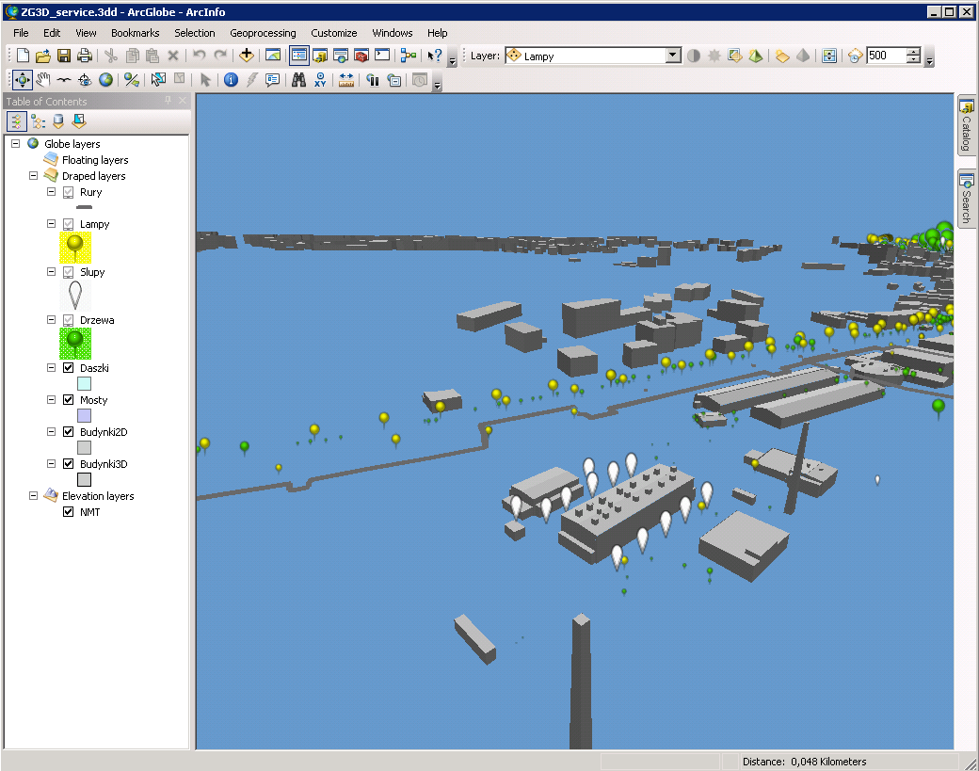Viewport: 979px width, 771px height.
Task: Open the Find binoculars tool
Action: pyautogui.click(x=299, y=80)
